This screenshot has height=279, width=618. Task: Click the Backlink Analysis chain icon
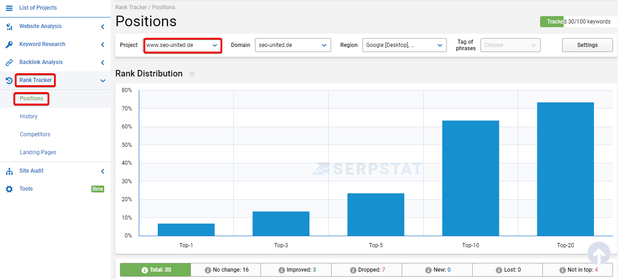click(9, 63)
